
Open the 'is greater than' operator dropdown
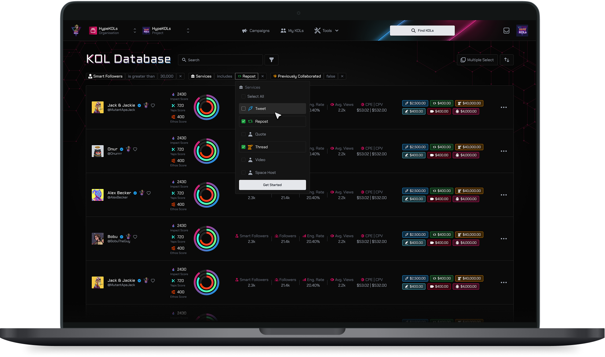coord(141,76)
